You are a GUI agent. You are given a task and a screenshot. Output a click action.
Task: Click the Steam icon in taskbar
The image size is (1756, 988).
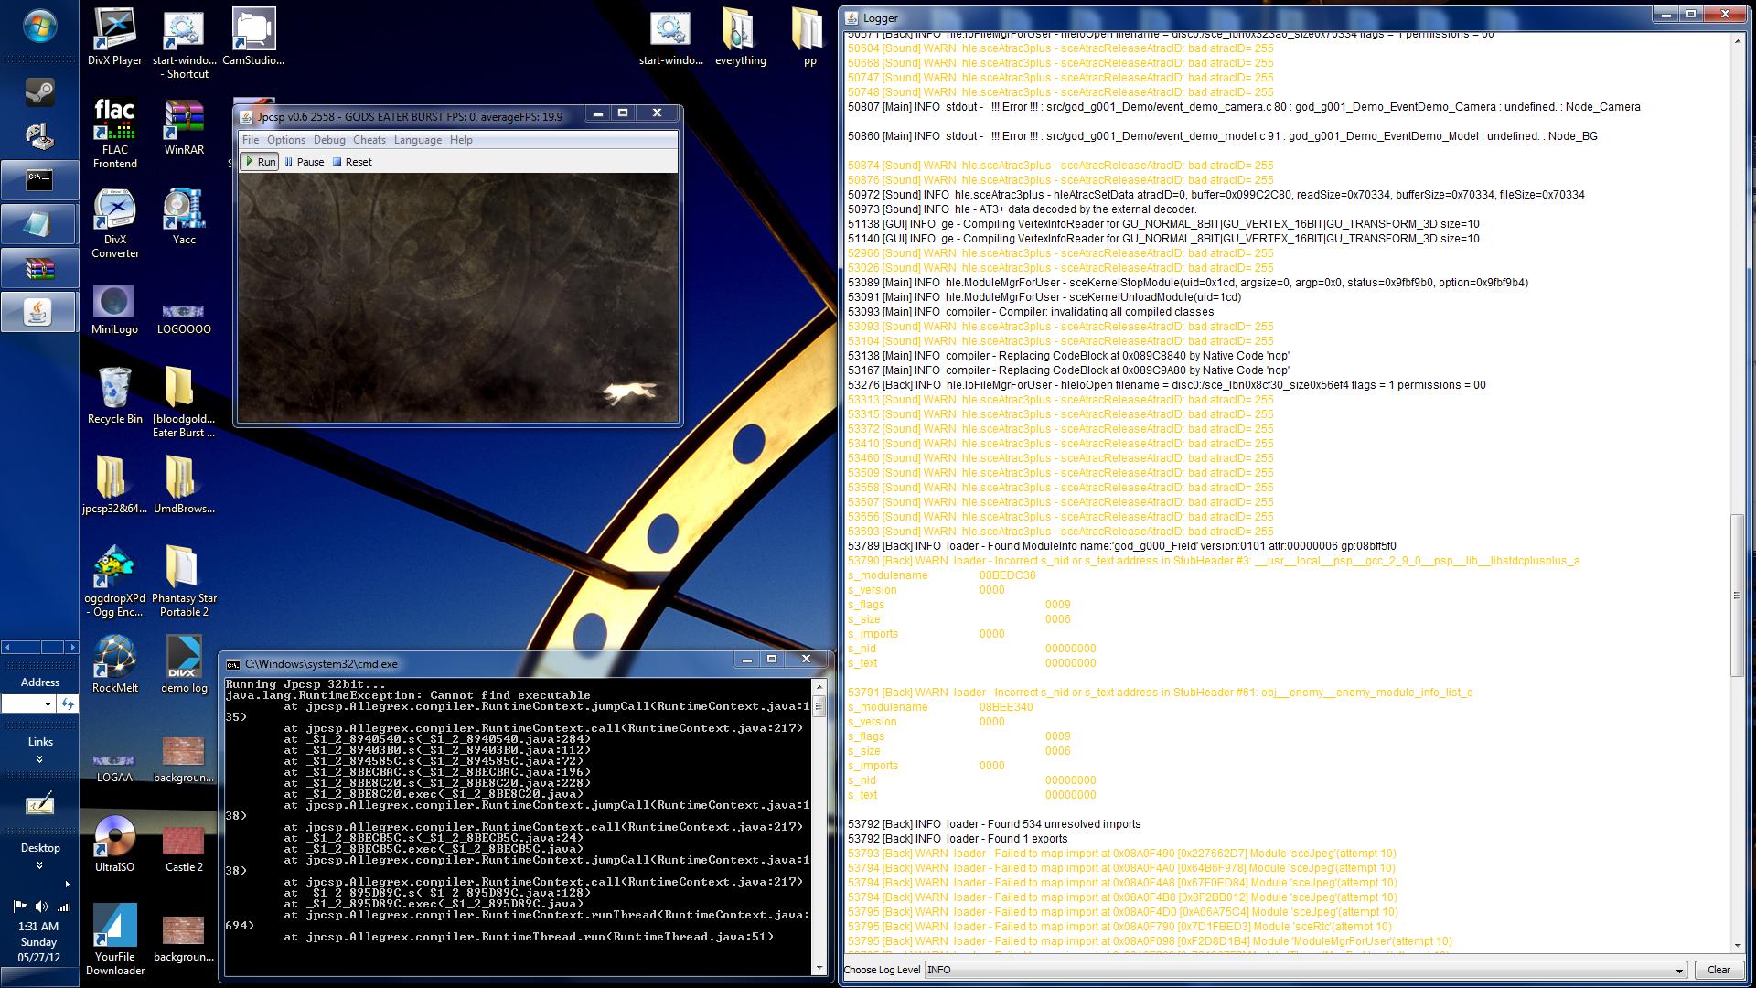(38, 92)
